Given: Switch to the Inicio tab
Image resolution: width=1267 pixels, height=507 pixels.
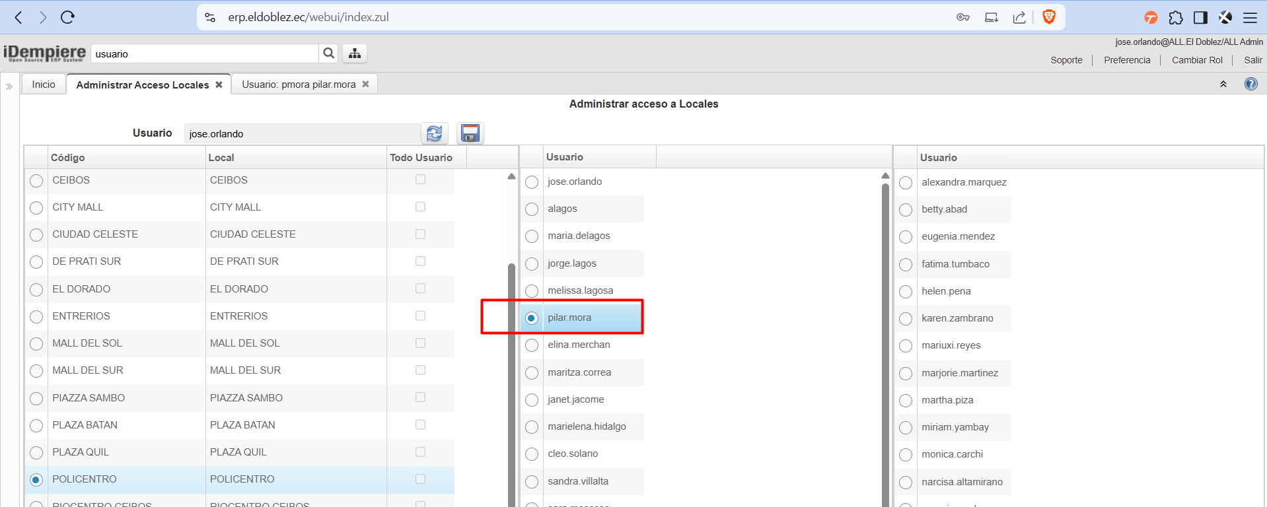Looking at the screenshot, I should [x=44, y=84].
